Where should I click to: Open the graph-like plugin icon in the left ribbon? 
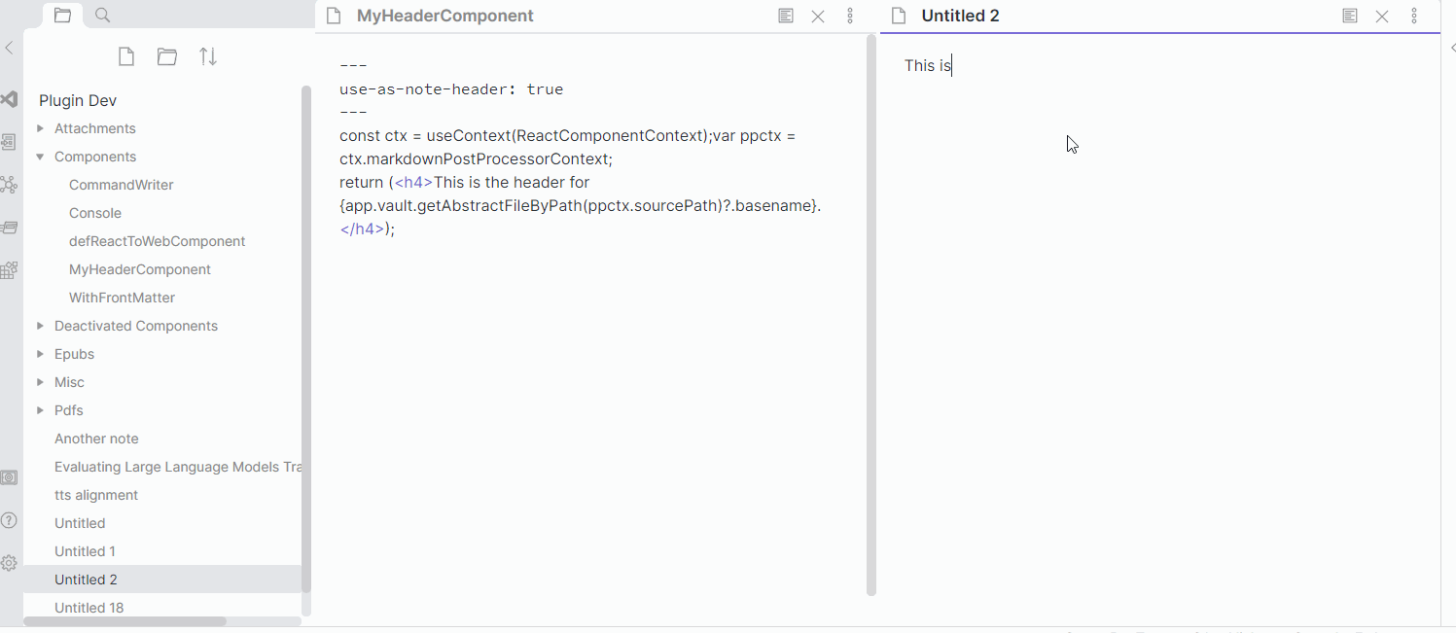[x=9, y=184]
